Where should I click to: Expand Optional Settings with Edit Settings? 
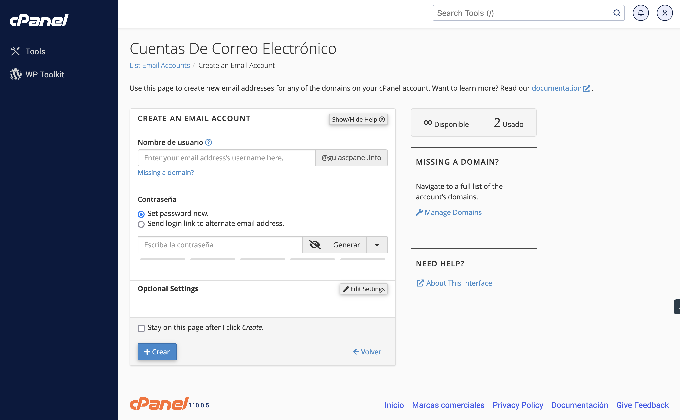point(363,289)
